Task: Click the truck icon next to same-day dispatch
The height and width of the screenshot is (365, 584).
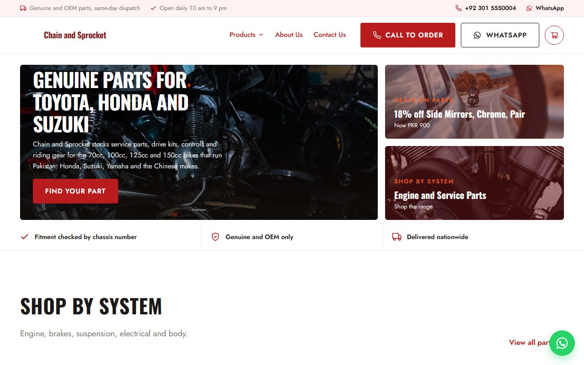Action: [23, 8]
